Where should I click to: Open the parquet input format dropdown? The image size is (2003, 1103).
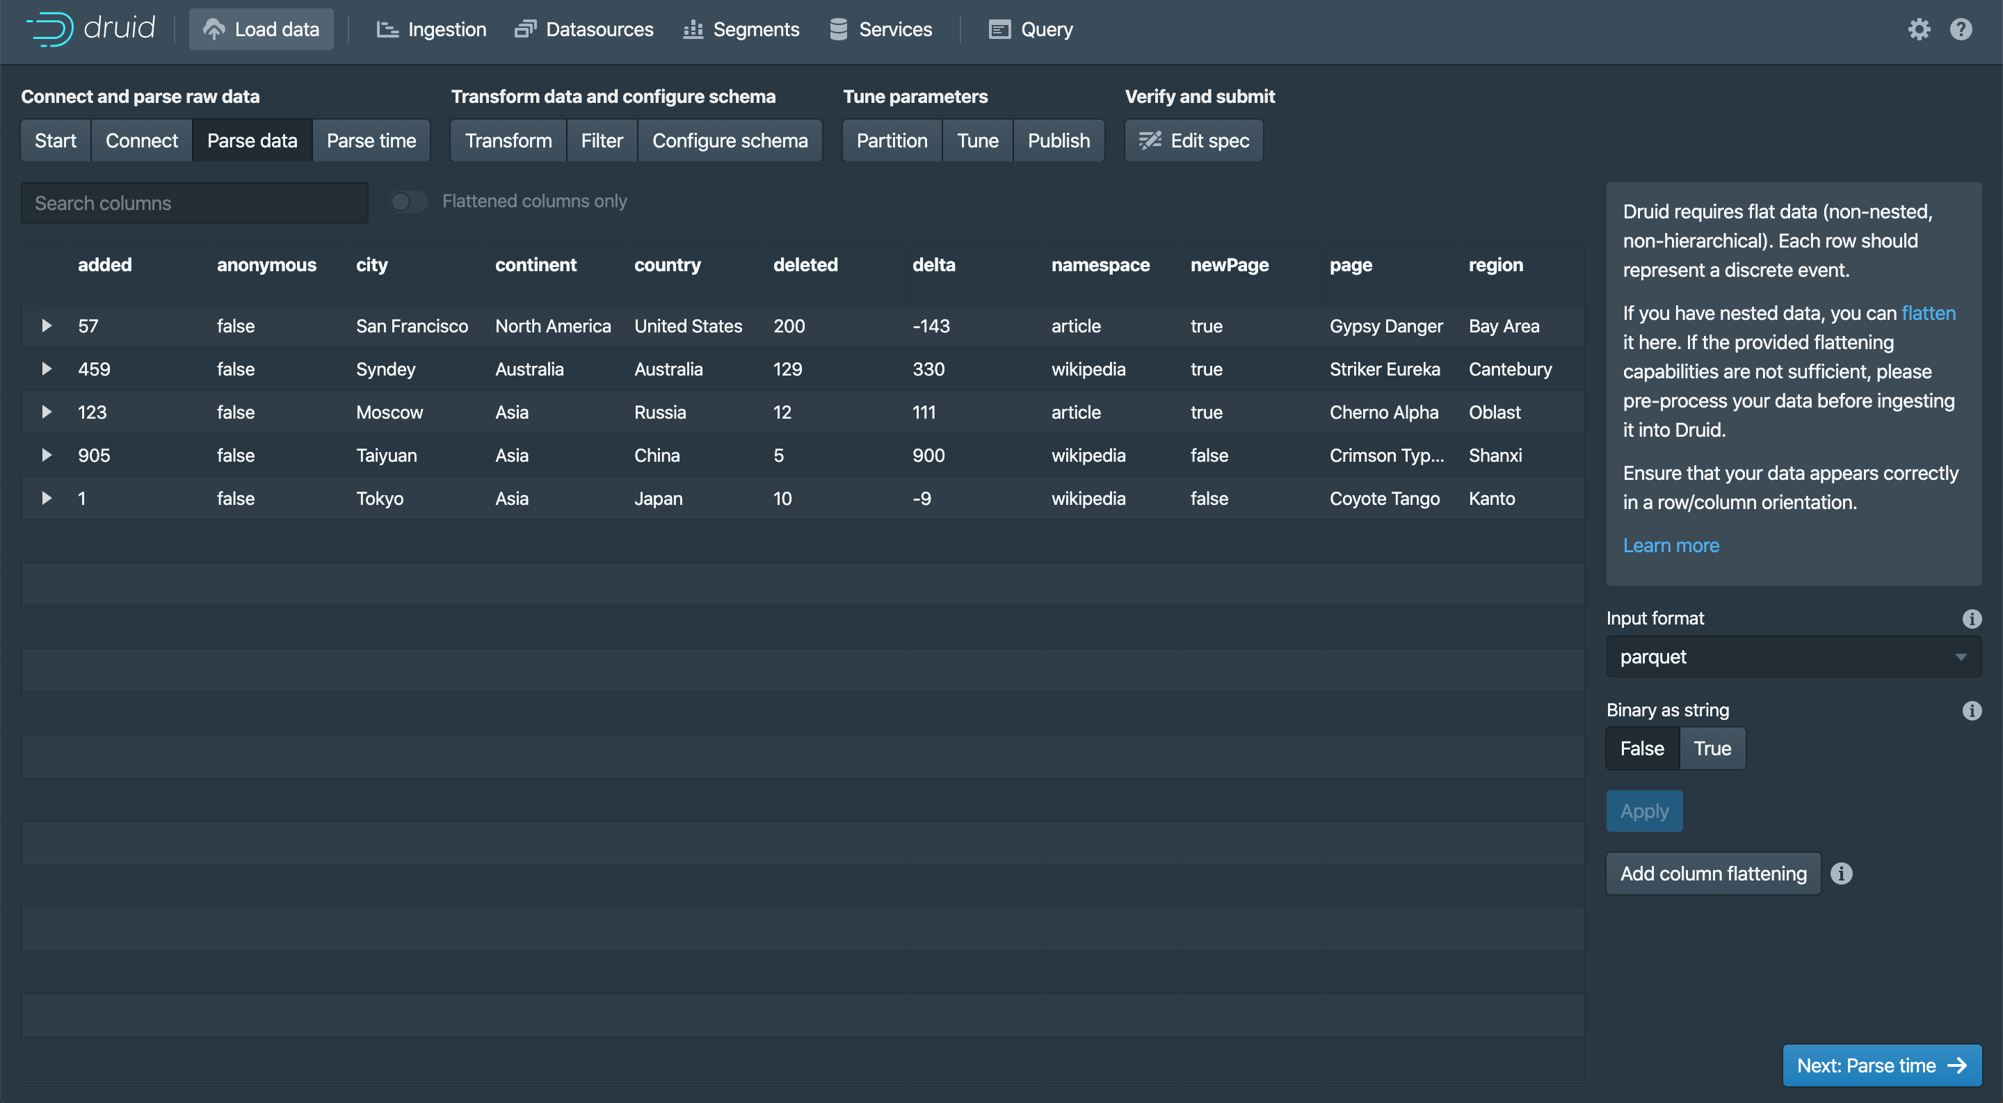point(1793,657)
